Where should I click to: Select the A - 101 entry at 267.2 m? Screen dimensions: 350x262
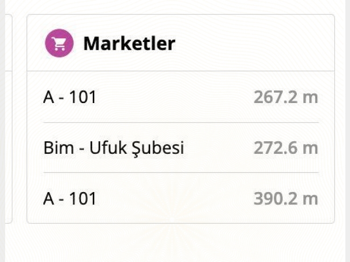tap(181, 97)
